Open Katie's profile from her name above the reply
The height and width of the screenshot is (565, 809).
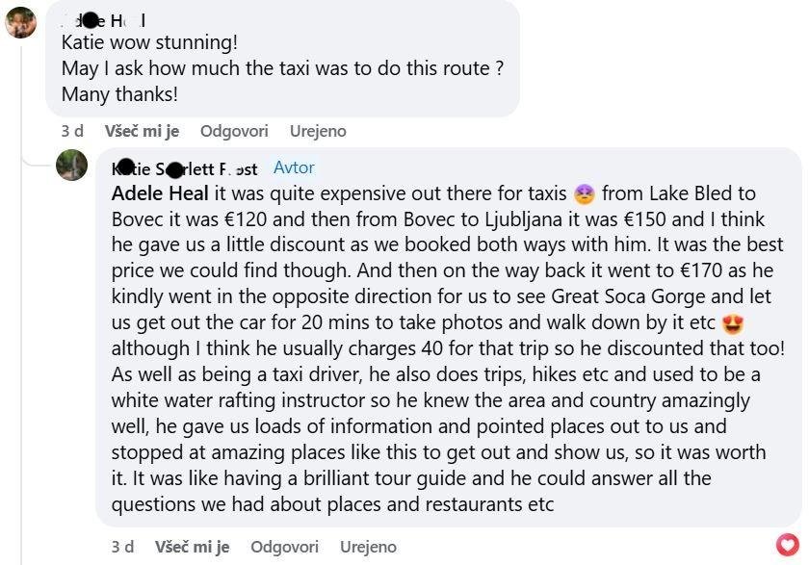[x=184, y=168]
